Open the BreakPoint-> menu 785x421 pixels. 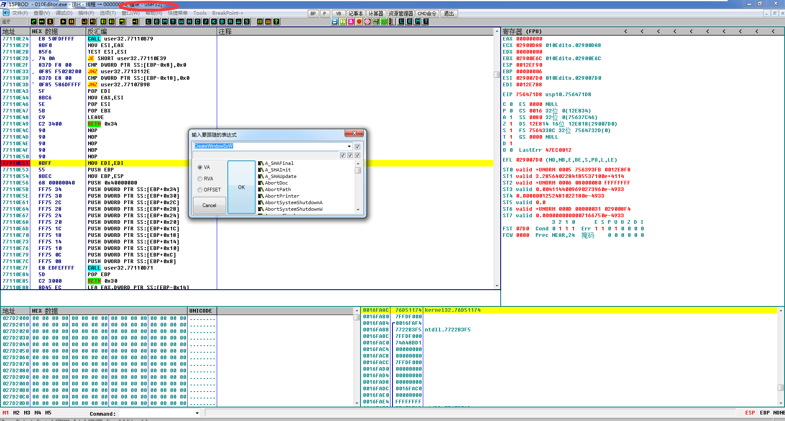click(x=227, y=13)
